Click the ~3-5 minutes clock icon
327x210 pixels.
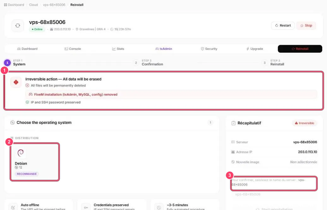pos(159,207)
